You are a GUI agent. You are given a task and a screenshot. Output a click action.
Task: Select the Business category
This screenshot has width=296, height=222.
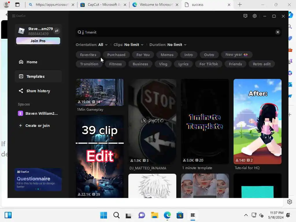coord(140,64)
